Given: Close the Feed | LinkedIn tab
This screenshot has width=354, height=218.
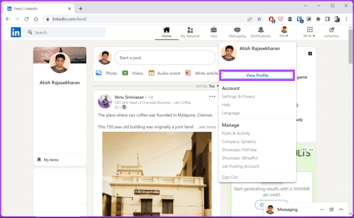Looking at the screenshot, I should coord(69,9).
